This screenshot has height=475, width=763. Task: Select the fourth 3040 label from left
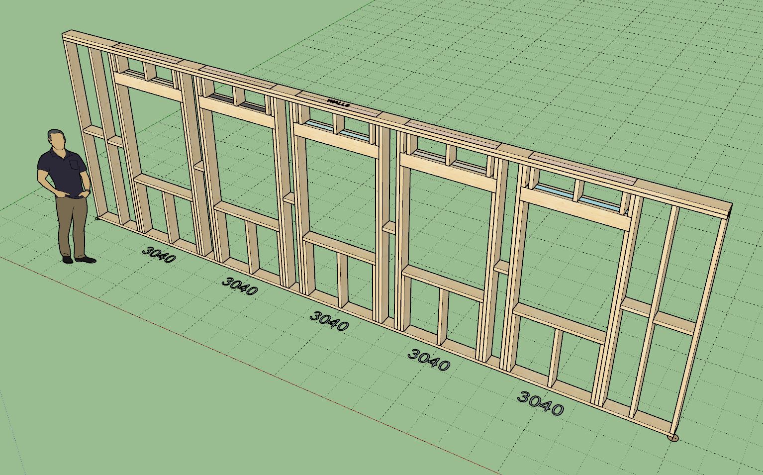coord(429,360)
